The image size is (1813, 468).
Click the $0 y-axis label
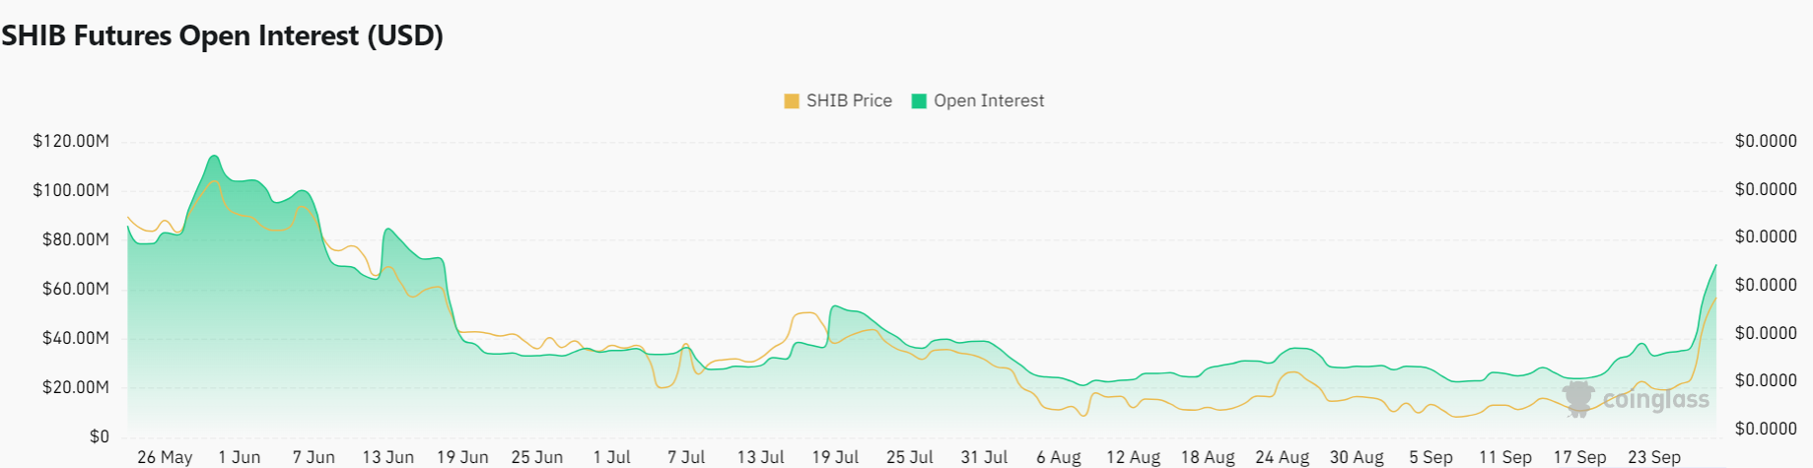tap(99, 436)
